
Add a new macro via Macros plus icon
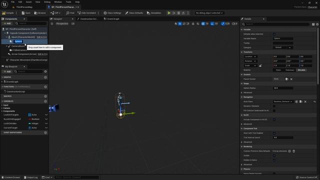pos(45,96)
